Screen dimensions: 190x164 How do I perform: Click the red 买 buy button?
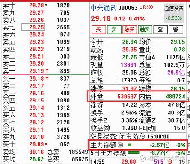99,29
